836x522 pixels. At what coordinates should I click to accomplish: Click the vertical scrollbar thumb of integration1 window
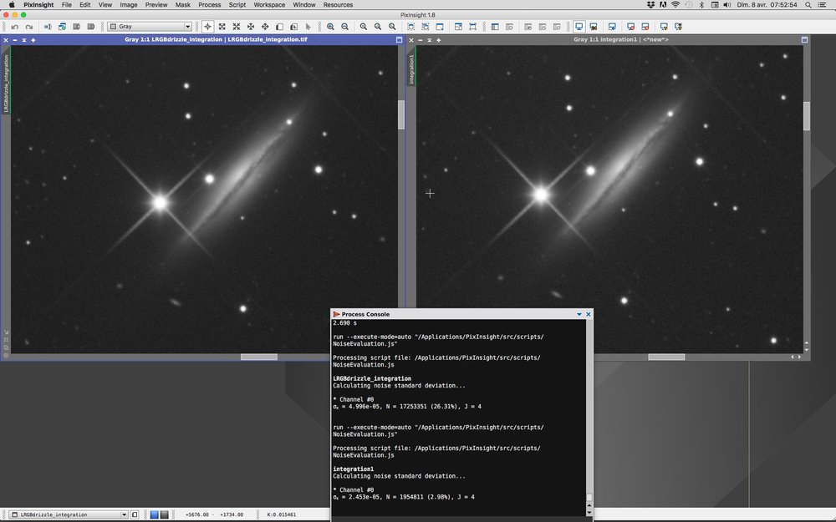(807, 115)
